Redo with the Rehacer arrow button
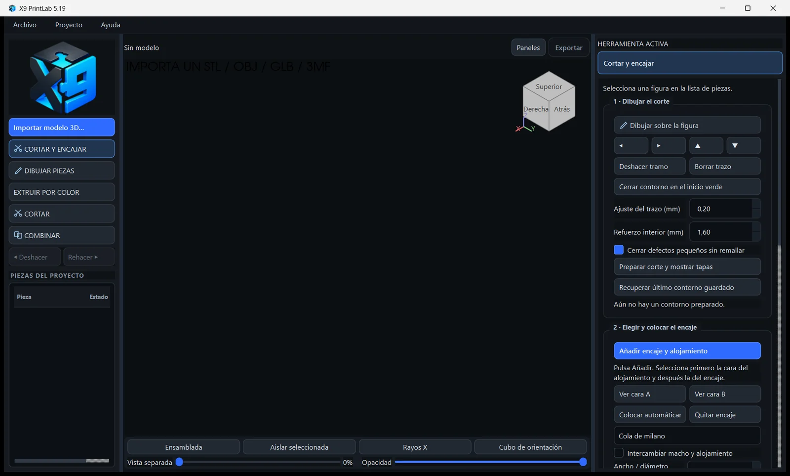Screen dimensions: 790x476 coord(89,257)
